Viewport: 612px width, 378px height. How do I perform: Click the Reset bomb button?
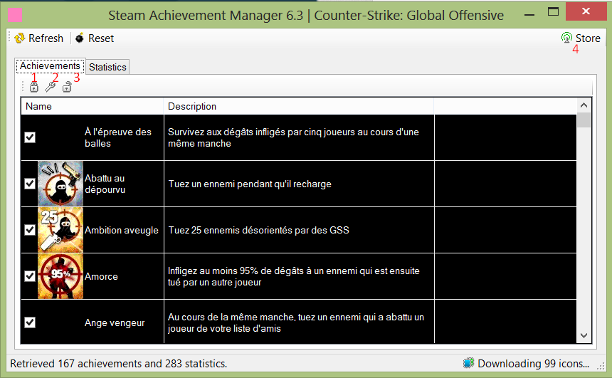point(95,38)
